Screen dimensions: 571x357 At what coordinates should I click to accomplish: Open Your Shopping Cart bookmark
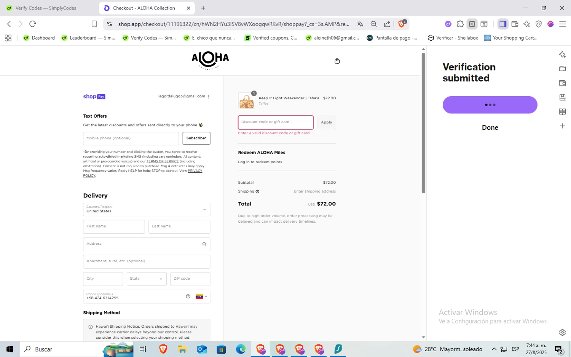(511, 38)
